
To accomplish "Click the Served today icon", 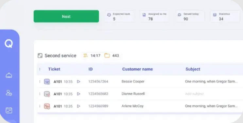I will (x=180, y=15).
